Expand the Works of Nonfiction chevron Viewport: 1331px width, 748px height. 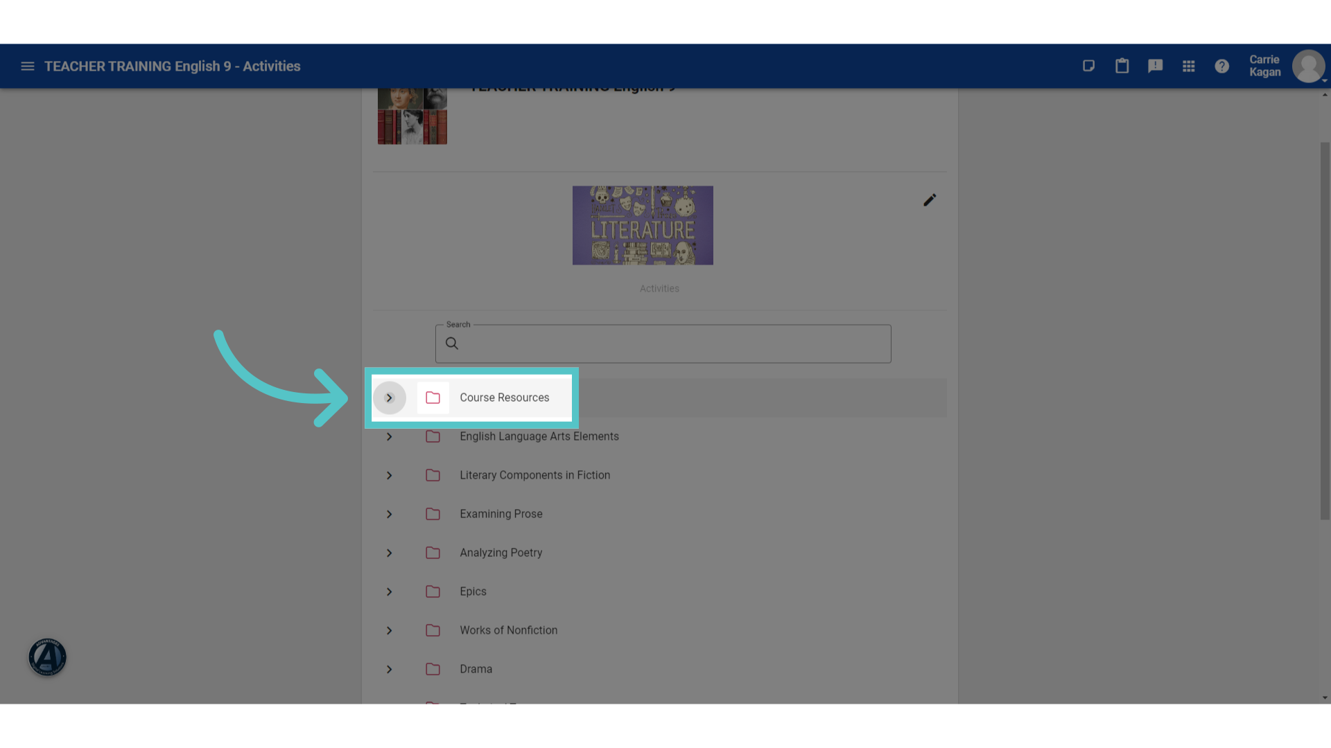coord(390,630)
